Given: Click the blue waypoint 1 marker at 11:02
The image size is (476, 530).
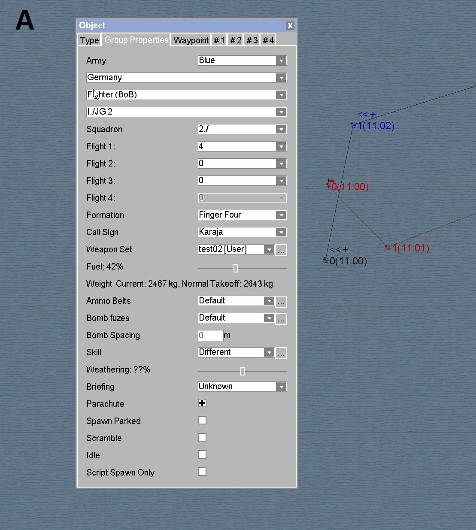Looking at the screenshot, I should pyautogui.click(x=353, y=125).
